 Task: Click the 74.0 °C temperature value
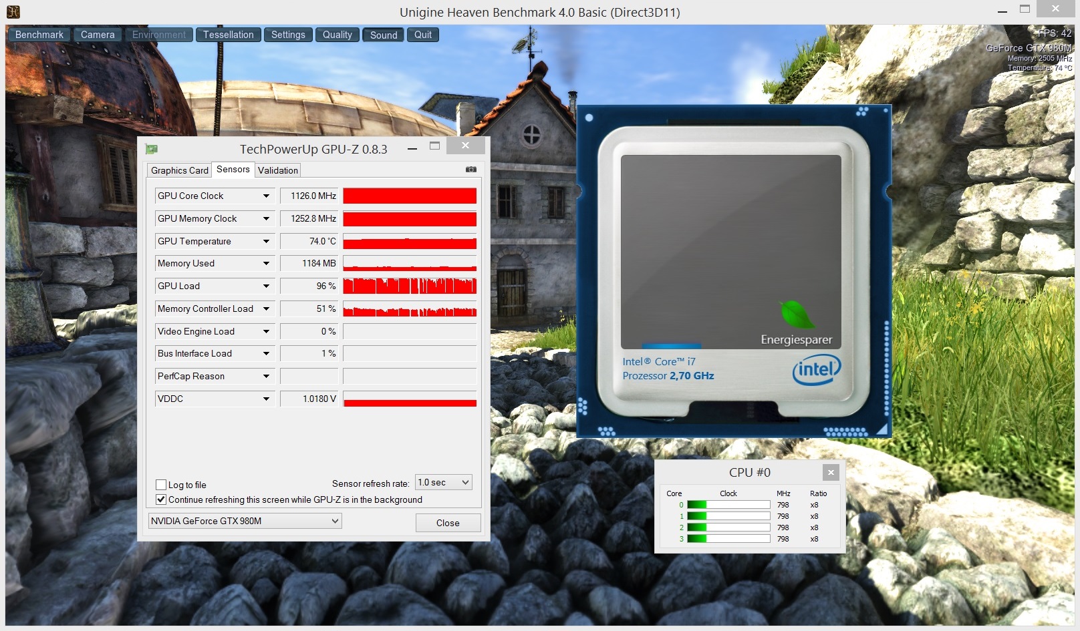click(309, 241)
